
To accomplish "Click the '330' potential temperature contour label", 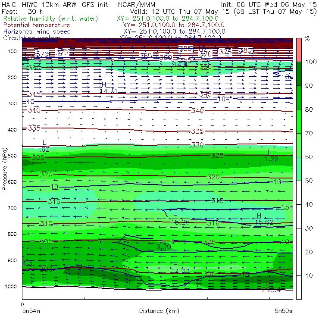I will tap(197, 145).
